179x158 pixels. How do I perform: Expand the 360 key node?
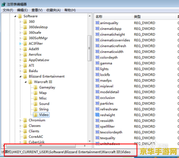pyautogui.click(x=20, y=22)
